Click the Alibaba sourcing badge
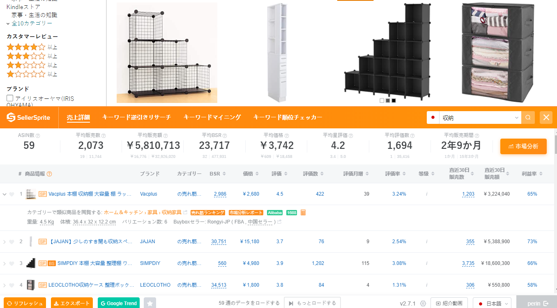 (275, 212)
